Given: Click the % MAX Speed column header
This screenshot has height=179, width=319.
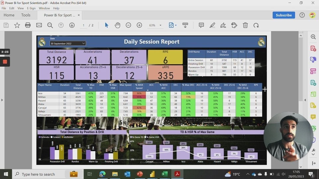Looking at the screenshot, I should pyautogui.click(x=139, y=87).
